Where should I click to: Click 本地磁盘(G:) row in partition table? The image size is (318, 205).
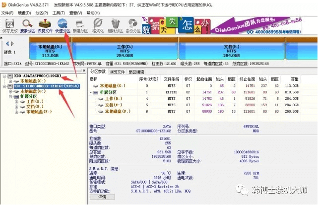click(x=194, y=86)
